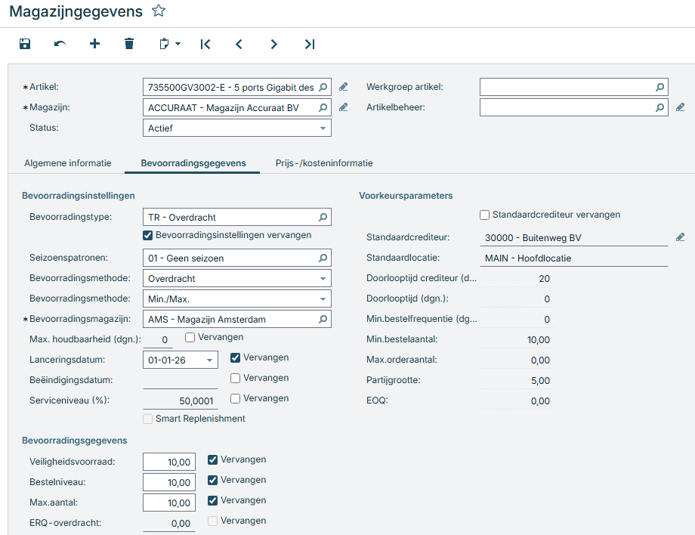The width and height of the screenshot is (695, 535).
Task: Click the Max.aantal value field
Action: [169, 503]
